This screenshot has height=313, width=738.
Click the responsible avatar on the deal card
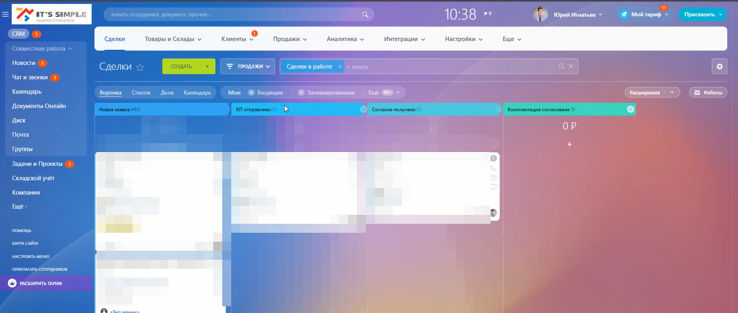(x=493, y=213)
